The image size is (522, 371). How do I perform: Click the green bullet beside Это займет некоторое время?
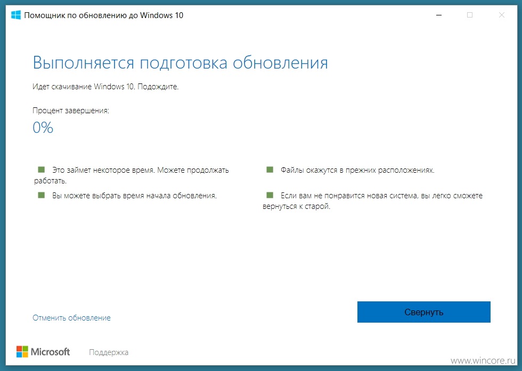coord(42,170)
